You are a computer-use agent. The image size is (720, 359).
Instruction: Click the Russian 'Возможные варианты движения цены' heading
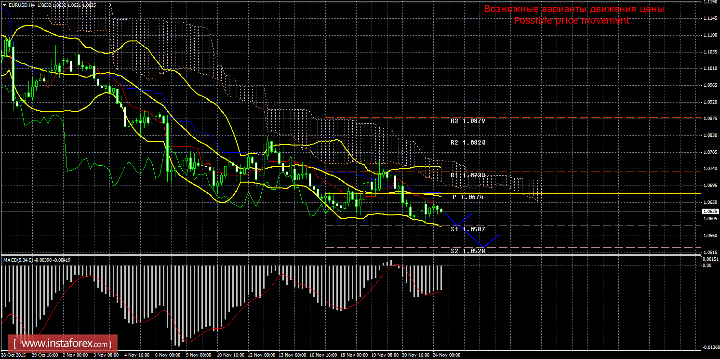click(x=574, y=9)
